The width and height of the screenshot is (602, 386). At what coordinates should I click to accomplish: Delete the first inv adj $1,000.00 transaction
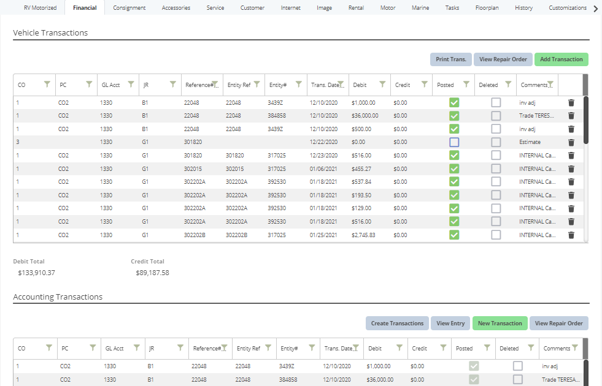coord(571,103)
